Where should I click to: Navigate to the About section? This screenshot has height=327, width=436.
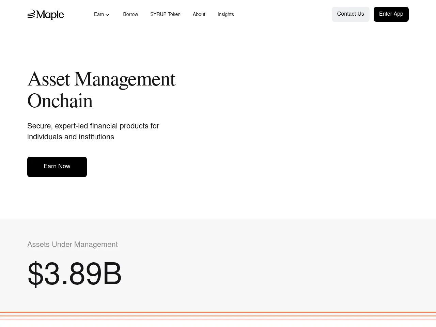(199, 14)
